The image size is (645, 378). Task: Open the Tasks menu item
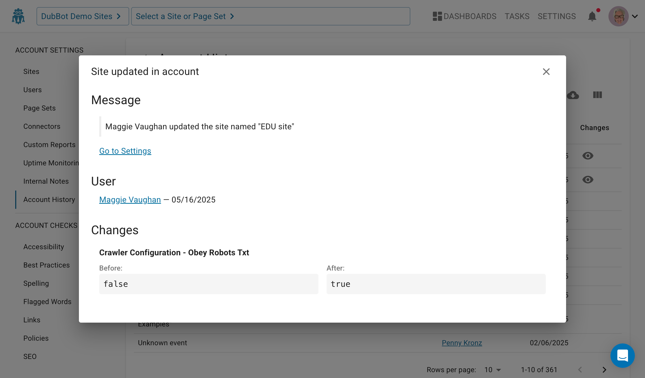tap(517, 17)
